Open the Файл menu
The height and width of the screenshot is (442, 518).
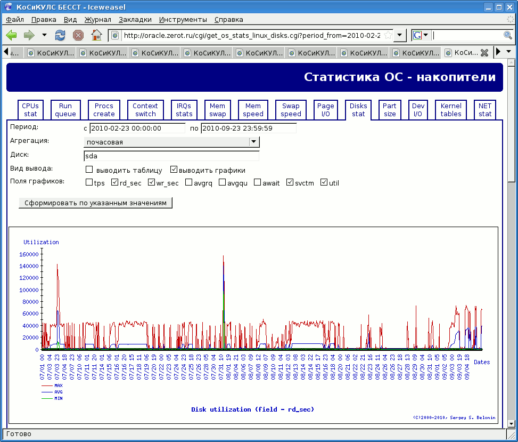pos(15,20)
